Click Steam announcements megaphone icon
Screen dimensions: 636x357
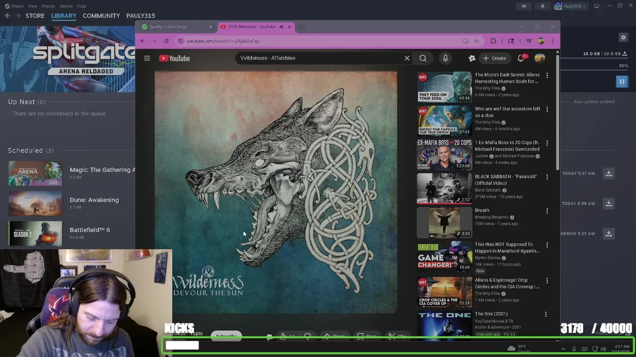pos(524,6)
